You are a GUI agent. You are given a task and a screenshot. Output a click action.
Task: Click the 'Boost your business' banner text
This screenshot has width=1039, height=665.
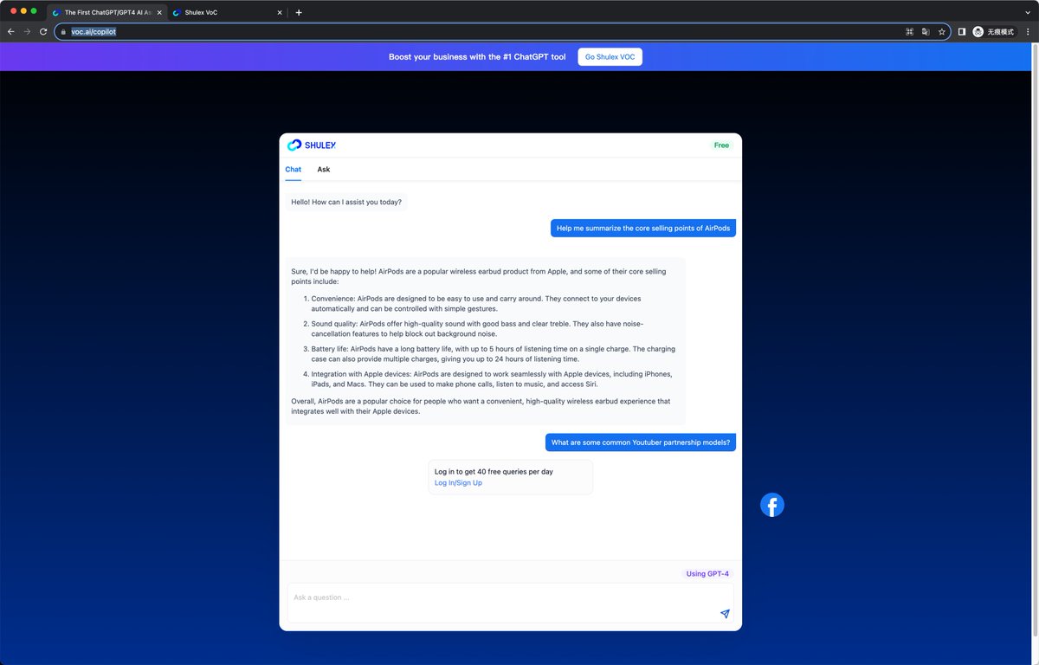click(477, 57)
